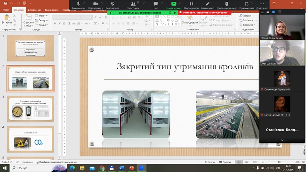Click Stop Share (Остановить совместное использование) button

(x=205, y=13)
